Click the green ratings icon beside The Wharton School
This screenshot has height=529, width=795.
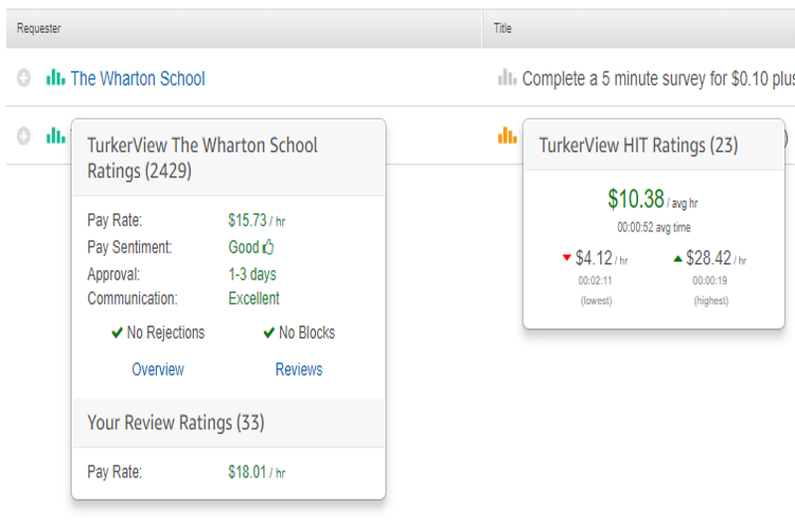pos(56,78)
